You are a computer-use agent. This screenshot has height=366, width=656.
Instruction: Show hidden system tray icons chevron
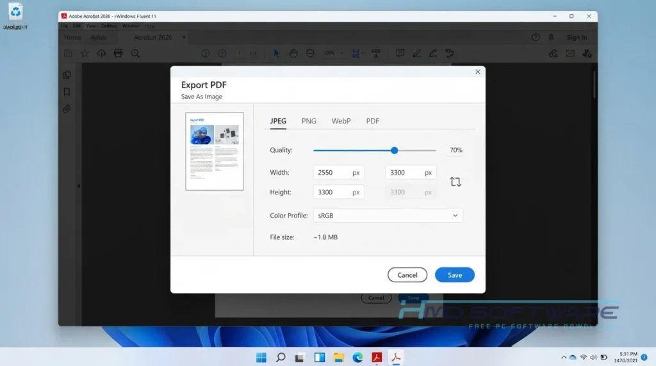tap(564, 358)
